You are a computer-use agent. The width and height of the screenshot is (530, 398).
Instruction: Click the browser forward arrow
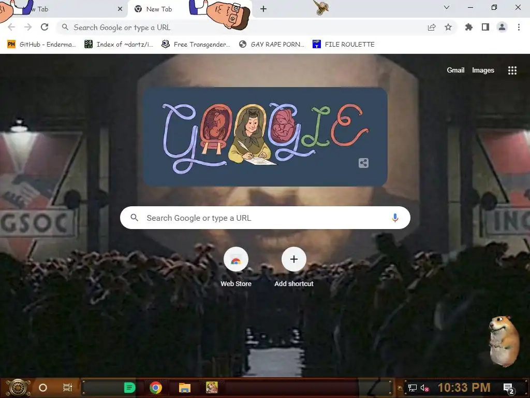tap(28, 27)
